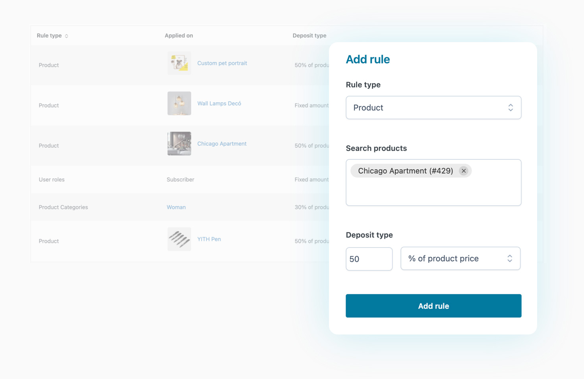Remove the Chicago Apartment (#429) tag

pyautogui.click(x=463, y=171)
